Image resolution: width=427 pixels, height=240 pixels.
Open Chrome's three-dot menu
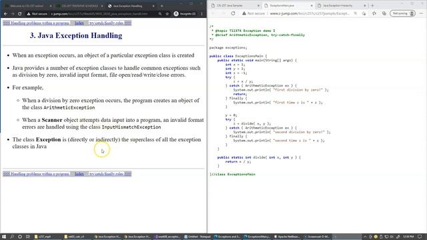201,13
